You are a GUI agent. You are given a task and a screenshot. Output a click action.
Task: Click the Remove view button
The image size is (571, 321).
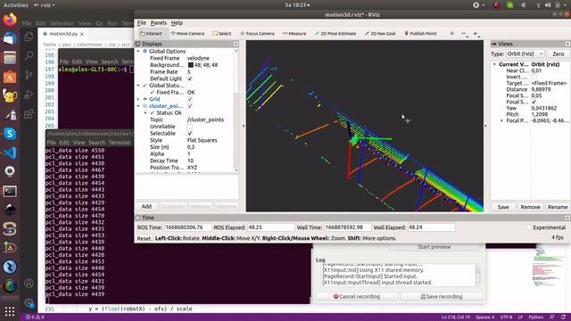coord(530,207)
